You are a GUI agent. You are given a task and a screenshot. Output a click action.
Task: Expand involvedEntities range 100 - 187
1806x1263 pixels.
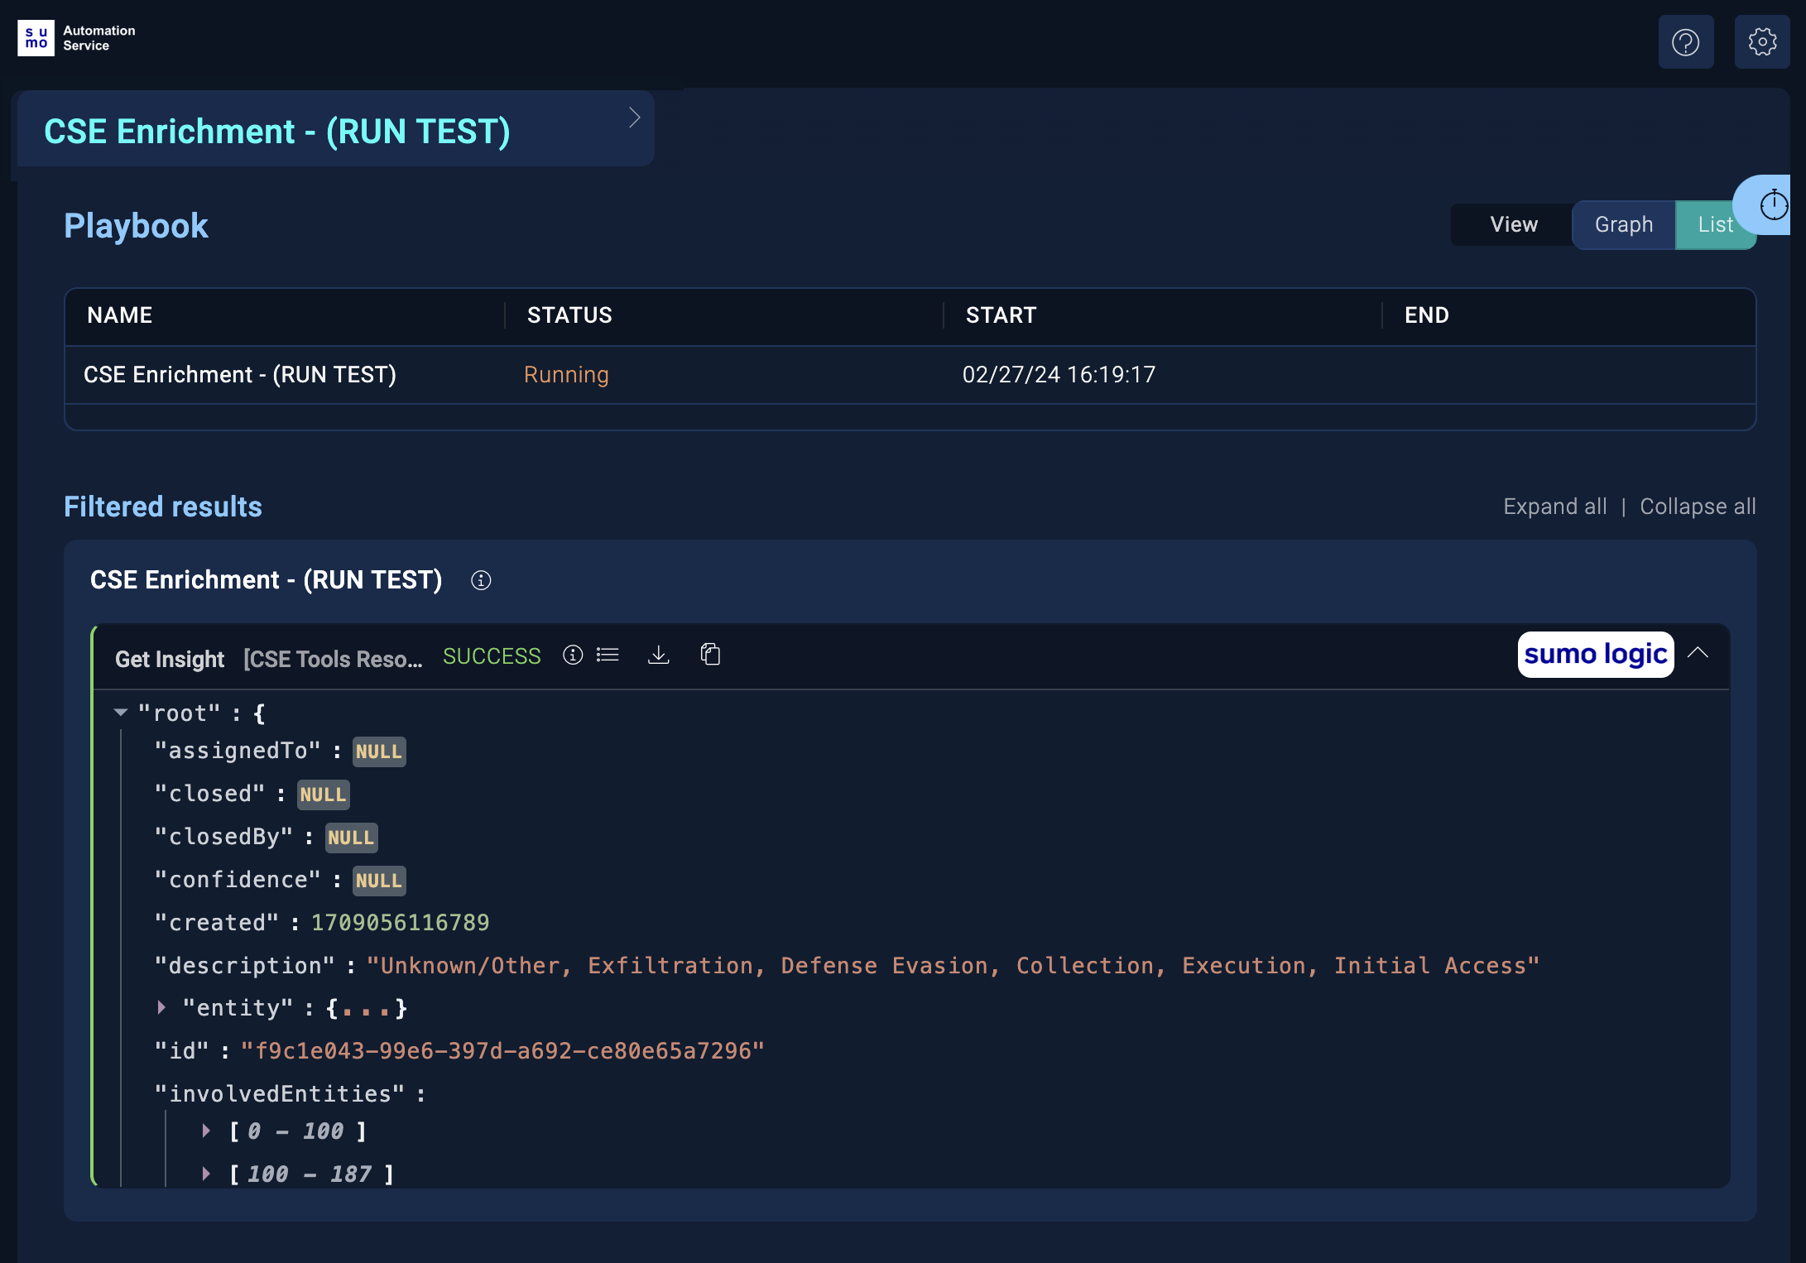coord(206,1174)
